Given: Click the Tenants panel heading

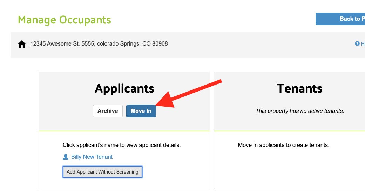Looking at the screenshot, I should point(299,88).
